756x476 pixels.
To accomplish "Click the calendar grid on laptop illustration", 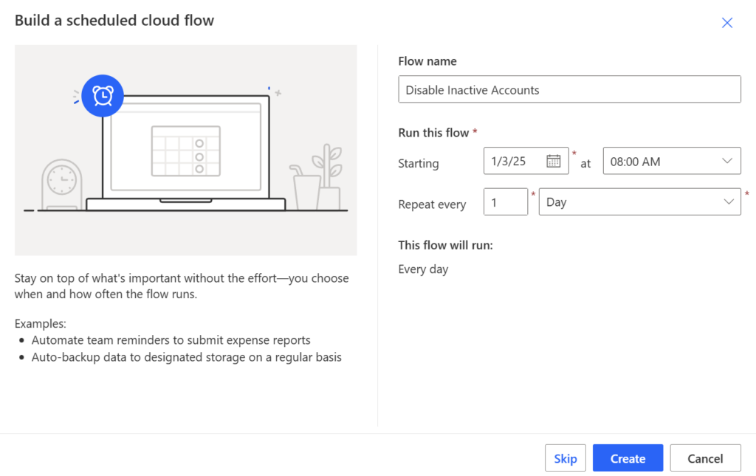I will click(185, 151).
